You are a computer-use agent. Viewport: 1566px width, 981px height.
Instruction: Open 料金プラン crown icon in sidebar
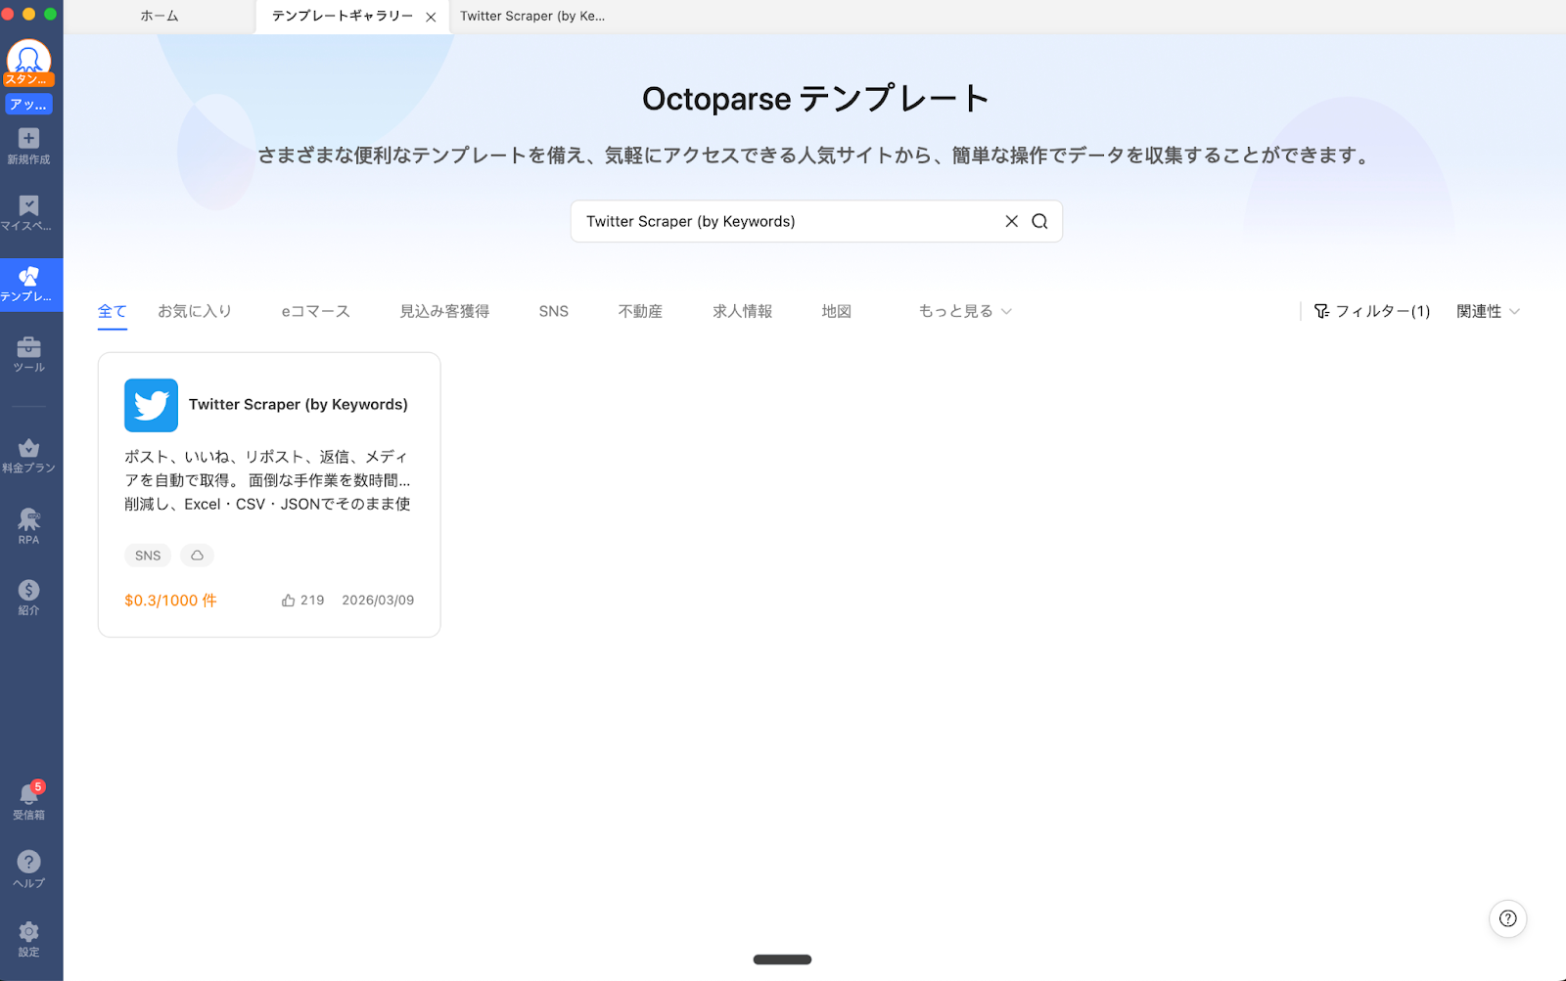[28, 449]
